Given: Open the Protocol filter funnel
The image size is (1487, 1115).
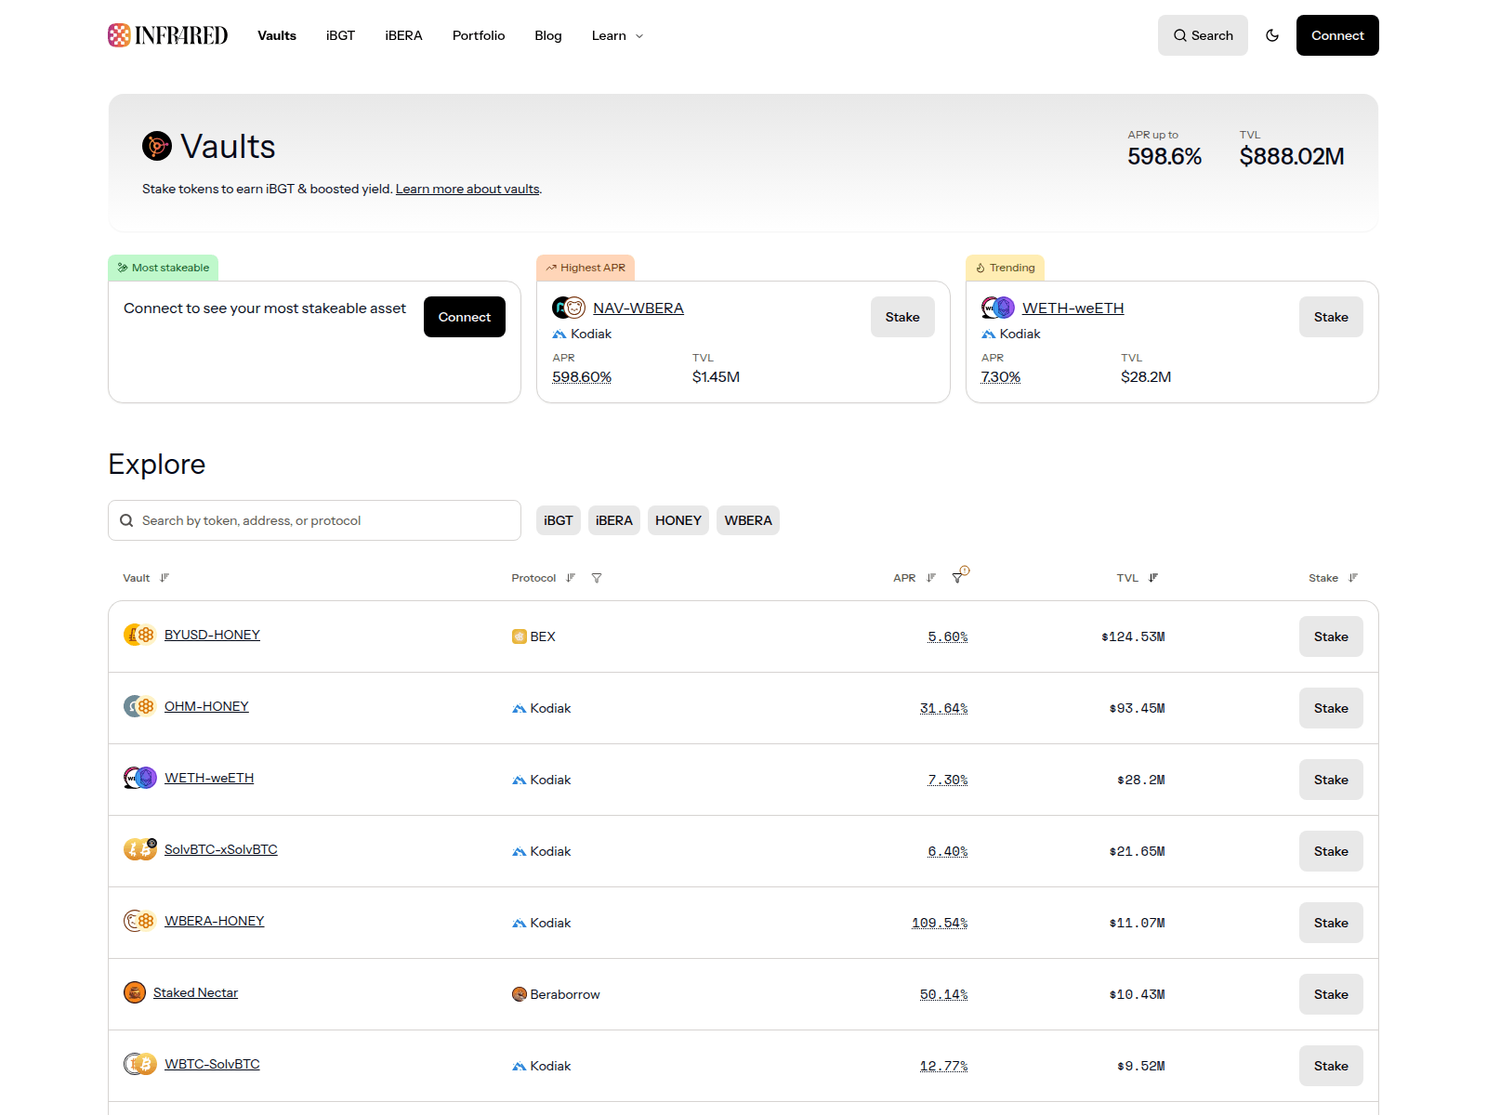Looking at the screenshot, I should 597,578.
